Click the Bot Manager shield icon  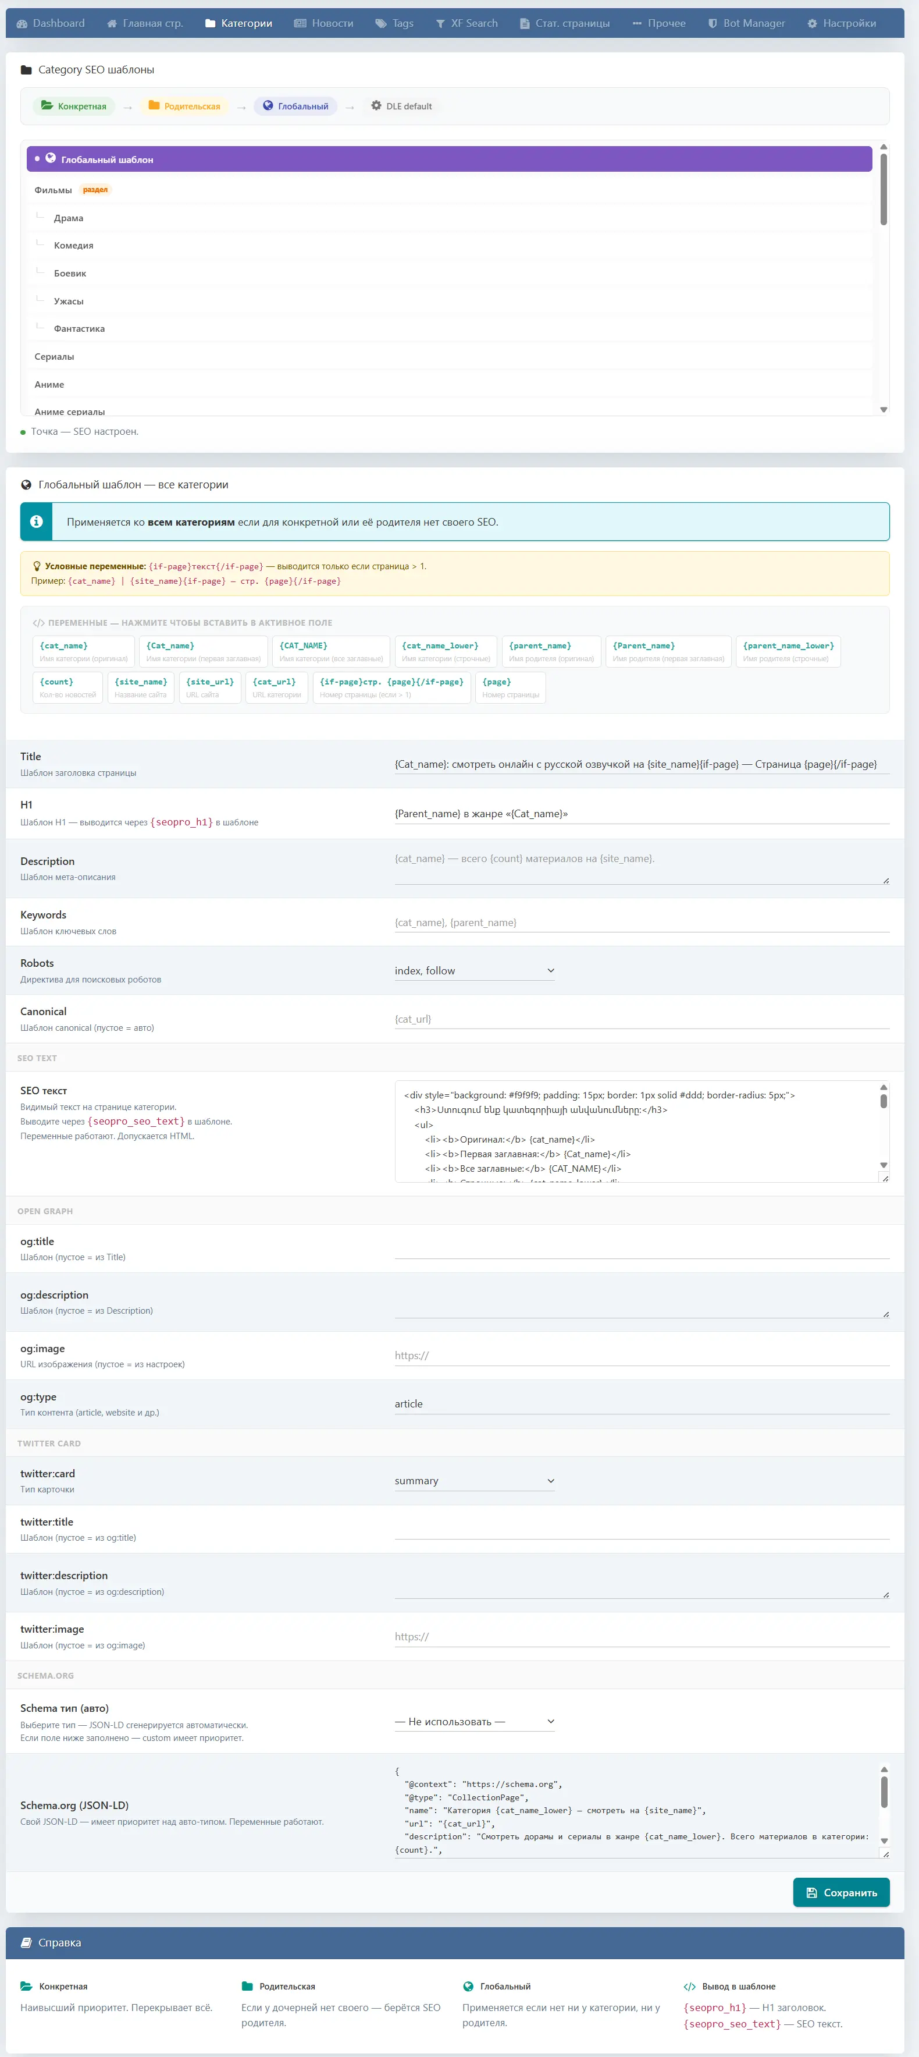pos(713,24)
